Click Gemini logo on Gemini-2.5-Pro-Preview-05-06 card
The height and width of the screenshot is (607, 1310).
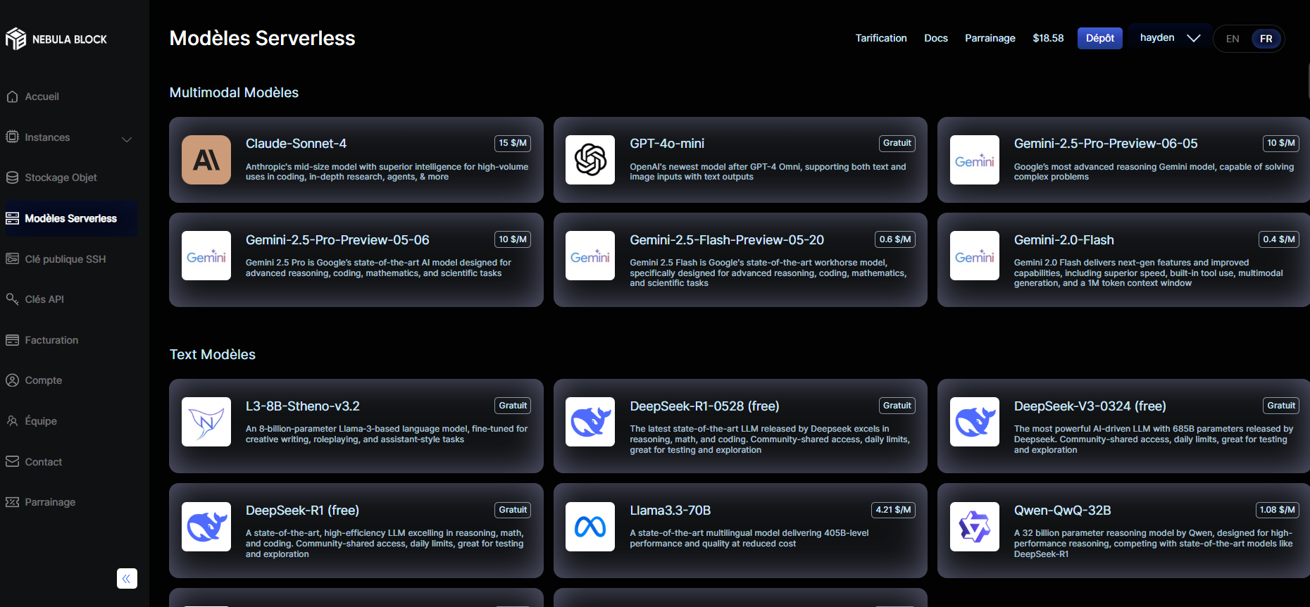tap(206, 256)
